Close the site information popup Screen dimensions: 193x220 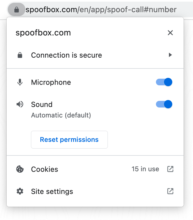pos(170,33)
